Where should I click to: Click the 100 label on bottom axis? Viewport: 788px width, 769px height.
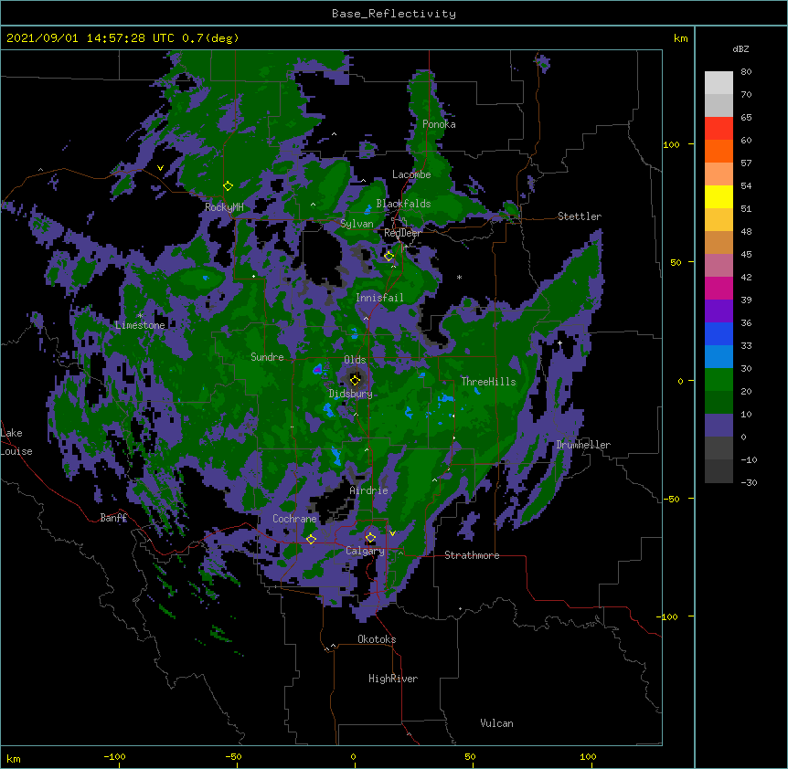(x=588, y=756)
